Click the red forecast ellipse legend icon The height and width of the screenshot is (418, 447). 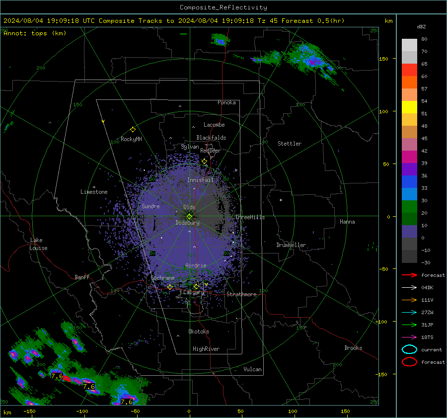[409, 362]
